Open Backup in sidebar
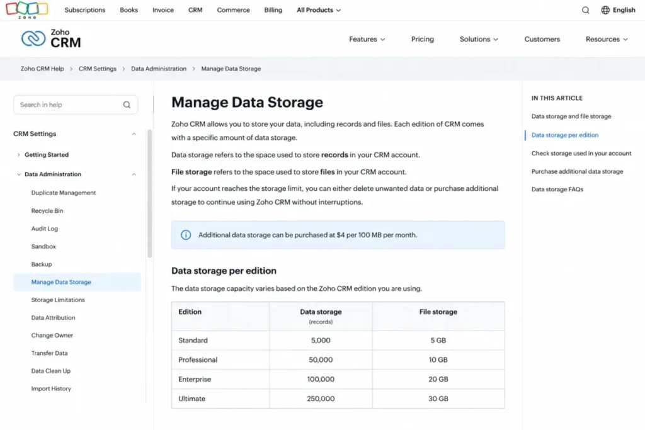Viewport: 645px width, 430px height. (42, 264)
